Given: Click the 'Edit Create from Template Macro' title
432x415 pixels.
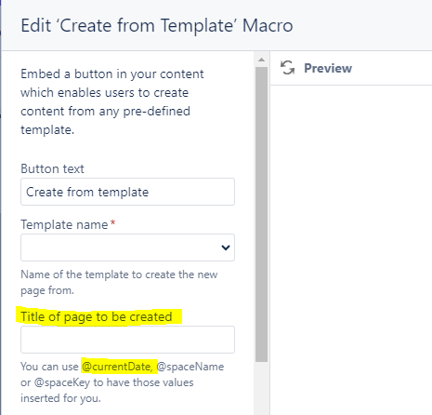Looking at the screenshot, I should pos(157,25).
